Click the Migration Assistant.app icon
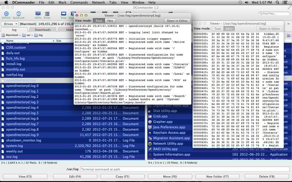292x182 pixels. click(x=150, y=138)
